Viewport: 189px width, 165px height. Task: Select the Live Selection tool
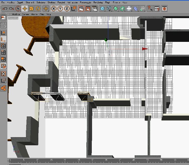pyautogui.click(x=18, y=9)
